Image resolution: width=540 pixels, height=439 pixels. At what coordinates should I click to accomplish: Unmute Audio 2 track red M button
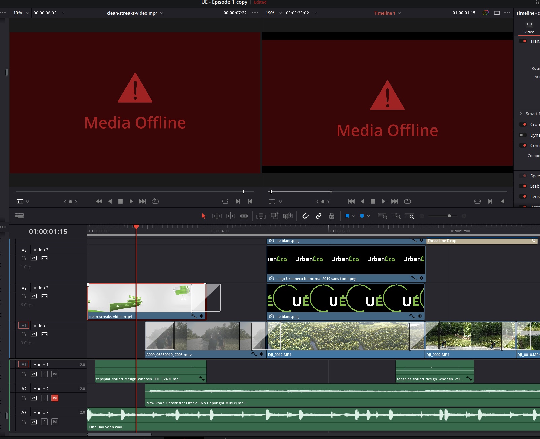[x=55, y=398]
